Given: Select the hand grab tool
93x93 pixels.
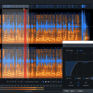Looking at the screenshot, I should [21, 82].
